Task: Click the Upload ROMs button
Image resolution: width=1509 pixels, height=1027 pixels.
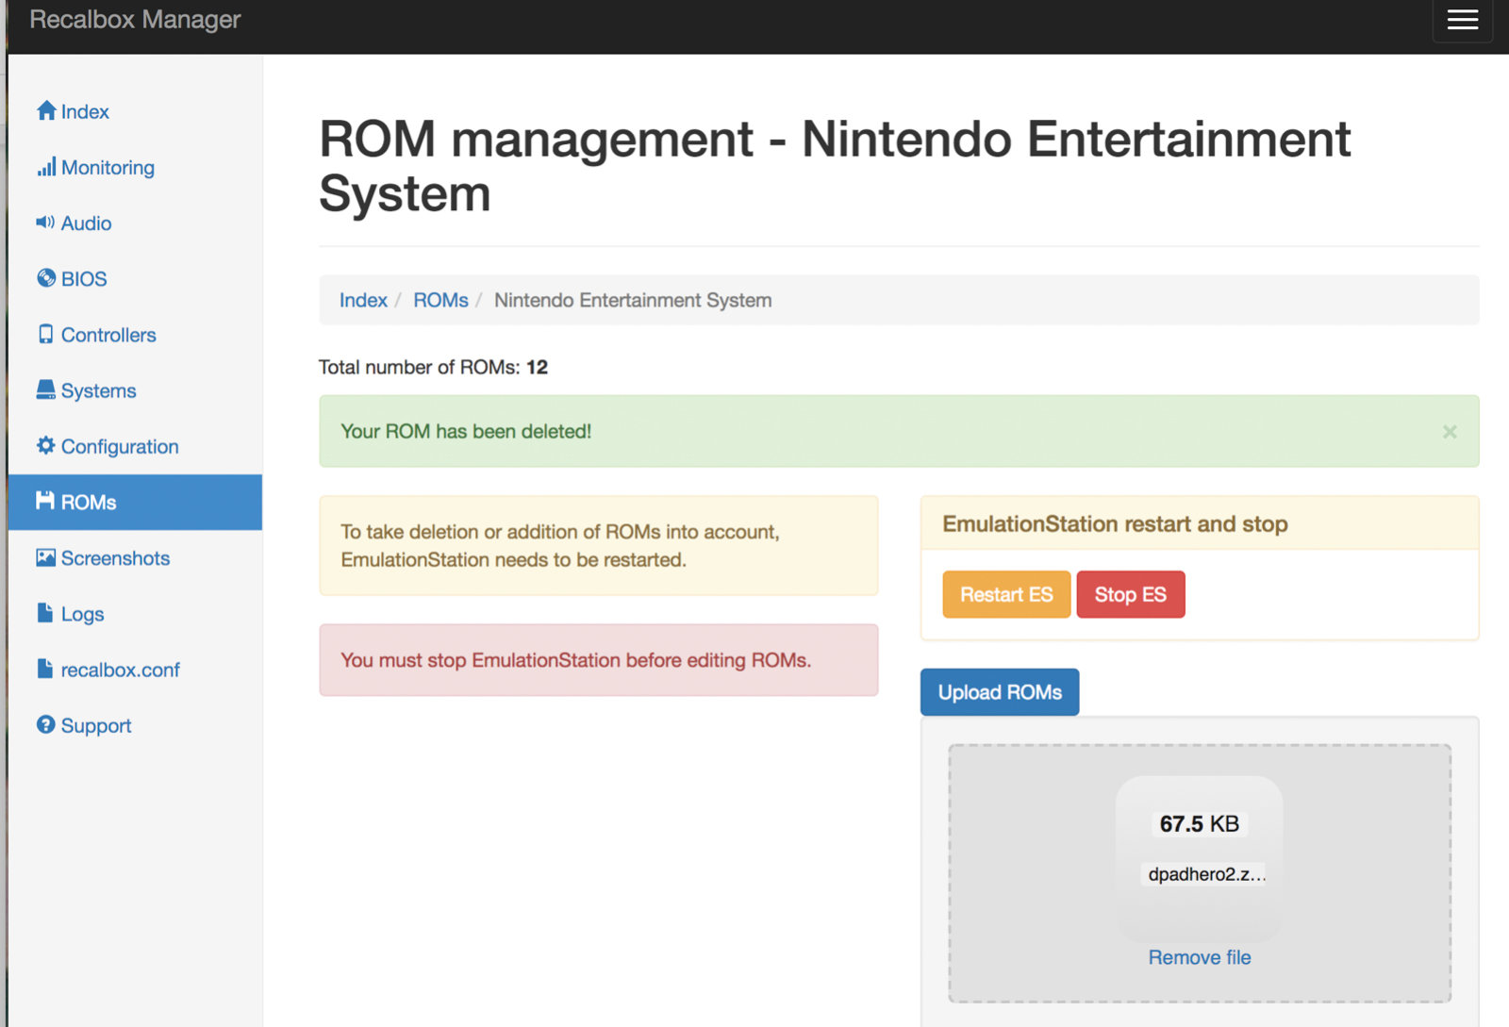Action: 1000,692
